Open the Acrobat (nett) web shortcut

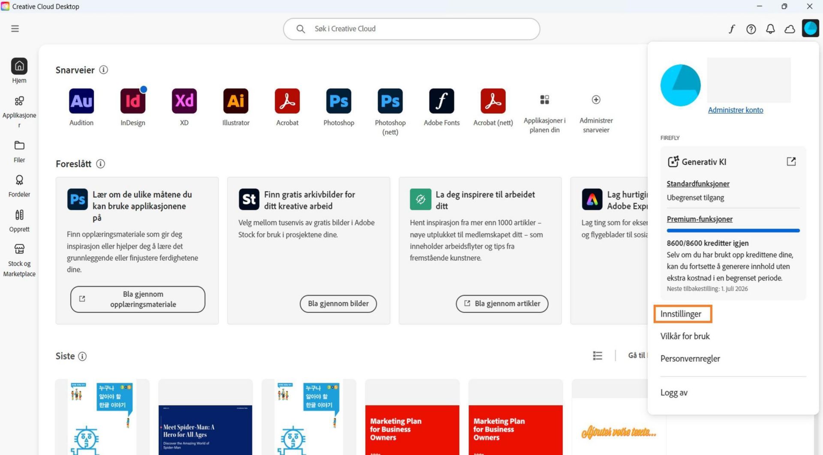pyautogui.click(x=493, y=101)
